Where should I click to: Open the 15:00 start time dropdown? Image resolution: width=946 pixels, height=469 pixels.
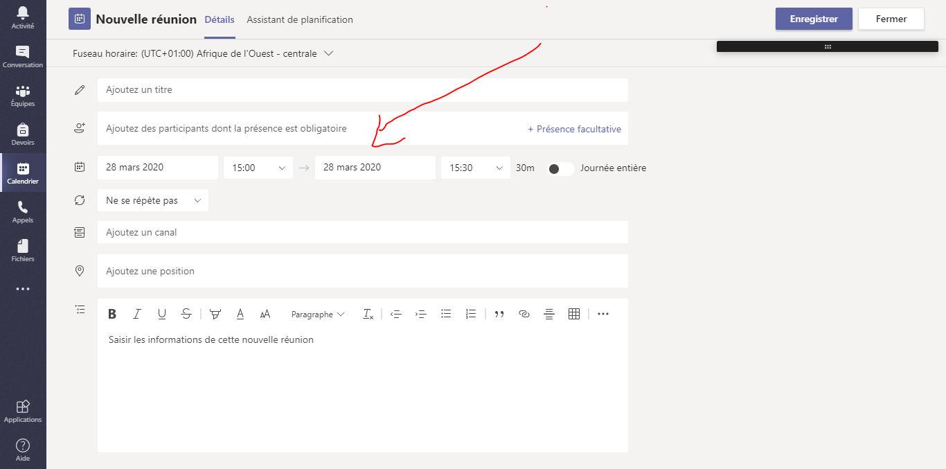[x=258, y=168]
